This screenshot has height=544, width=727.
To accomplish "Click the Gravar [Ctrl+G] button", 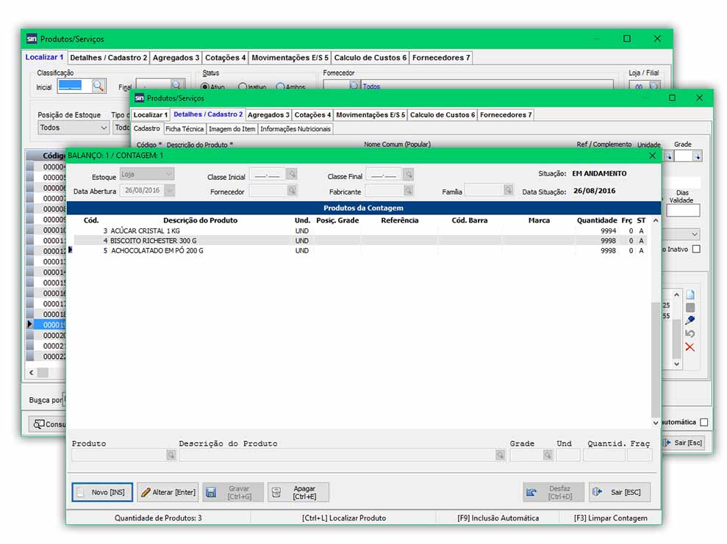I will tap(233, 492).
